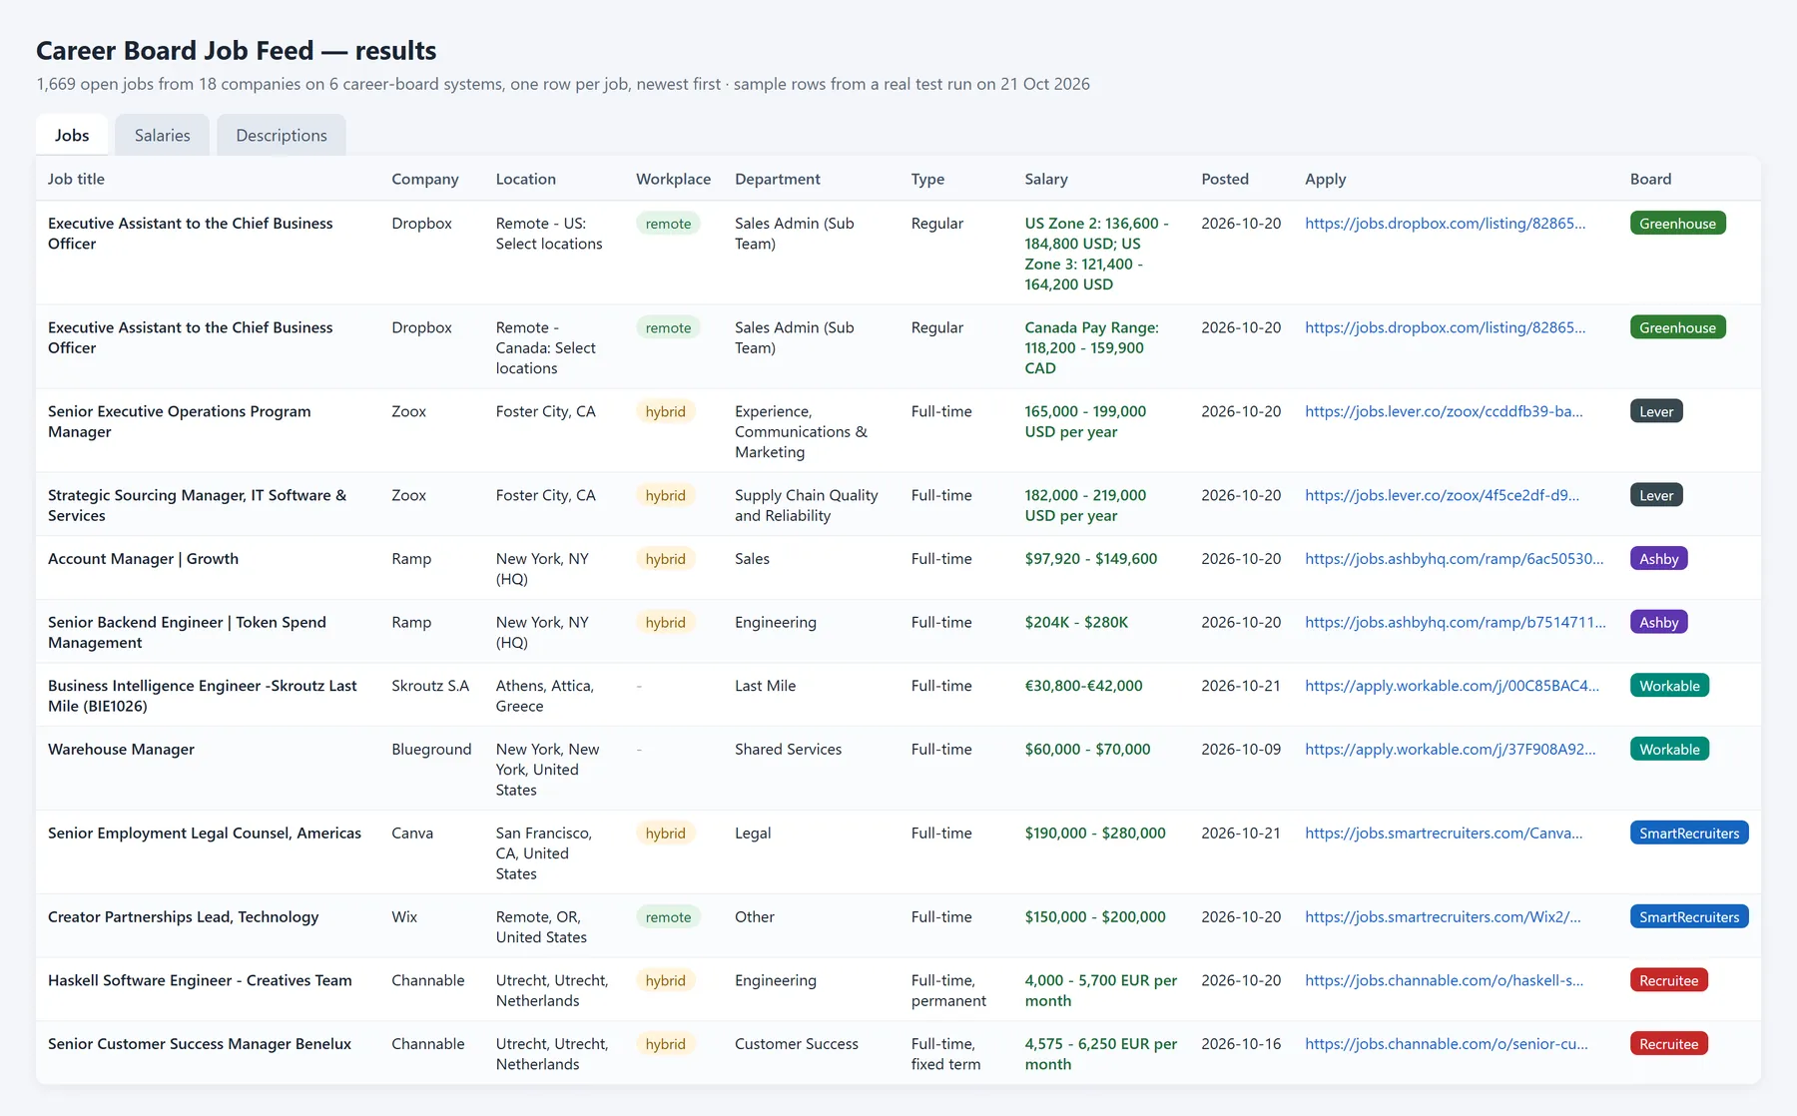This screenshot has height=1116, width=1797.
Task: Open Channable Senior Customer Success link
Action: click(x=1447, y=1044)
